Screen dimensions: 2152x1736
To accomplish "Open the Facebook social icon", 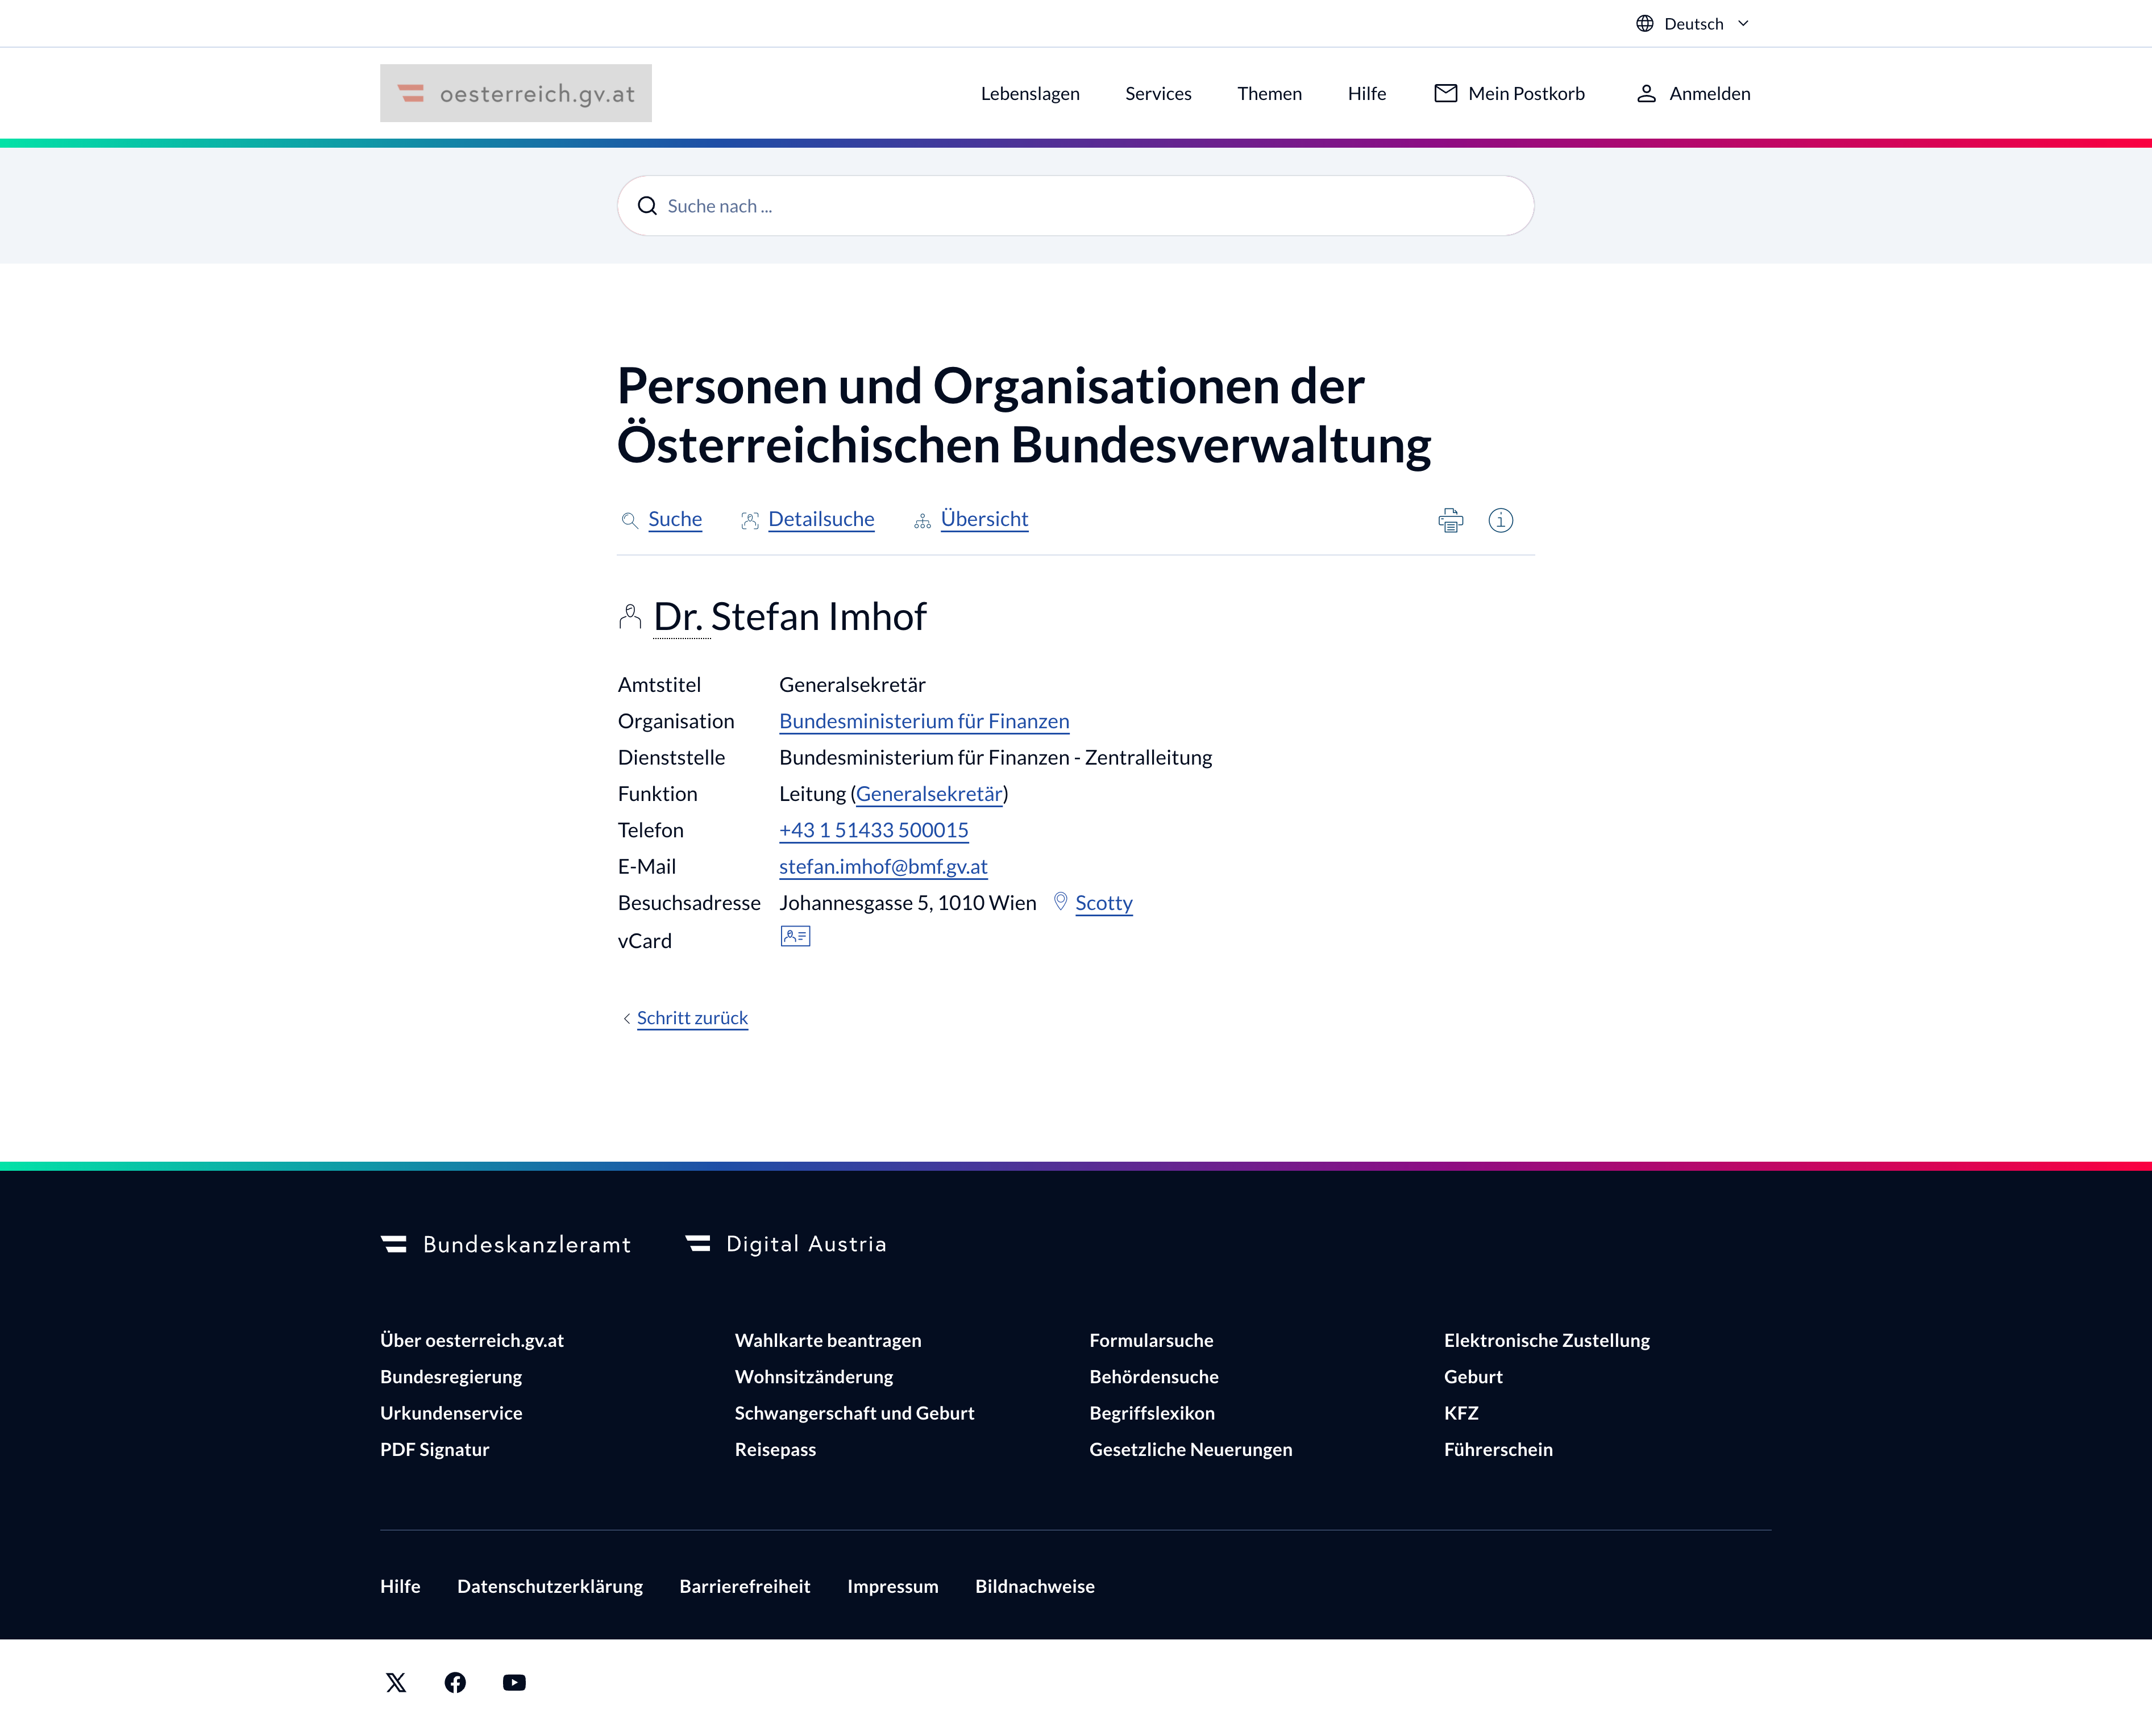I will point(455,1682).
